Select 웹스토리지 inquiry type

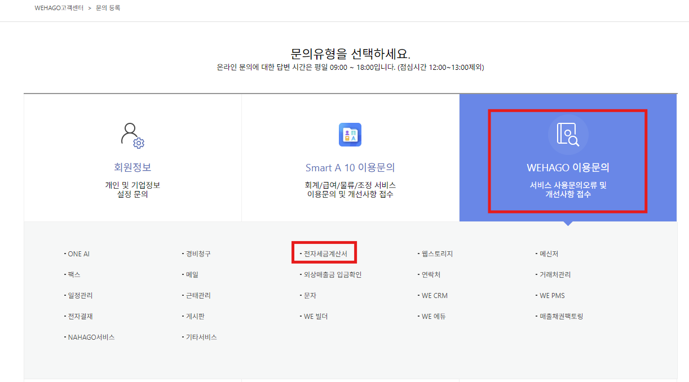[x=437, y=254]
